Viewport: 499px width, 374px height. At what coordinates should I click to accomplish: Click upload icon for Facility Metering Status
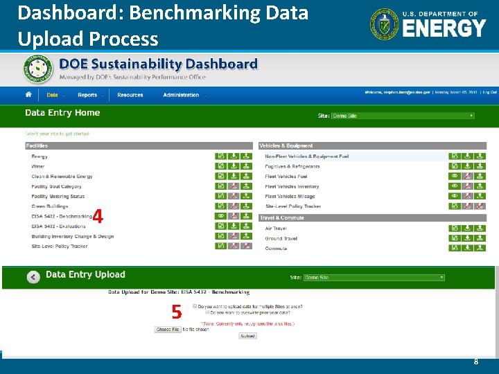click(x=246, y=196)
